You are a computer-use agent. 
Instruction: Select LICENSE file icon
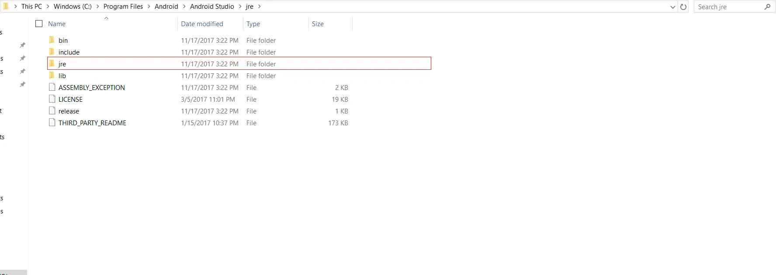52,99
